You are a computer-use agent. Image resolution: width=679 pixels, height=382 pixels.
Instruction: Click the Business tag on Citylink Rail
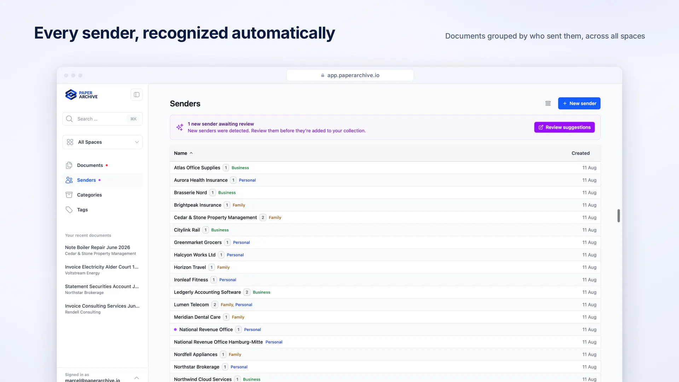220,230
